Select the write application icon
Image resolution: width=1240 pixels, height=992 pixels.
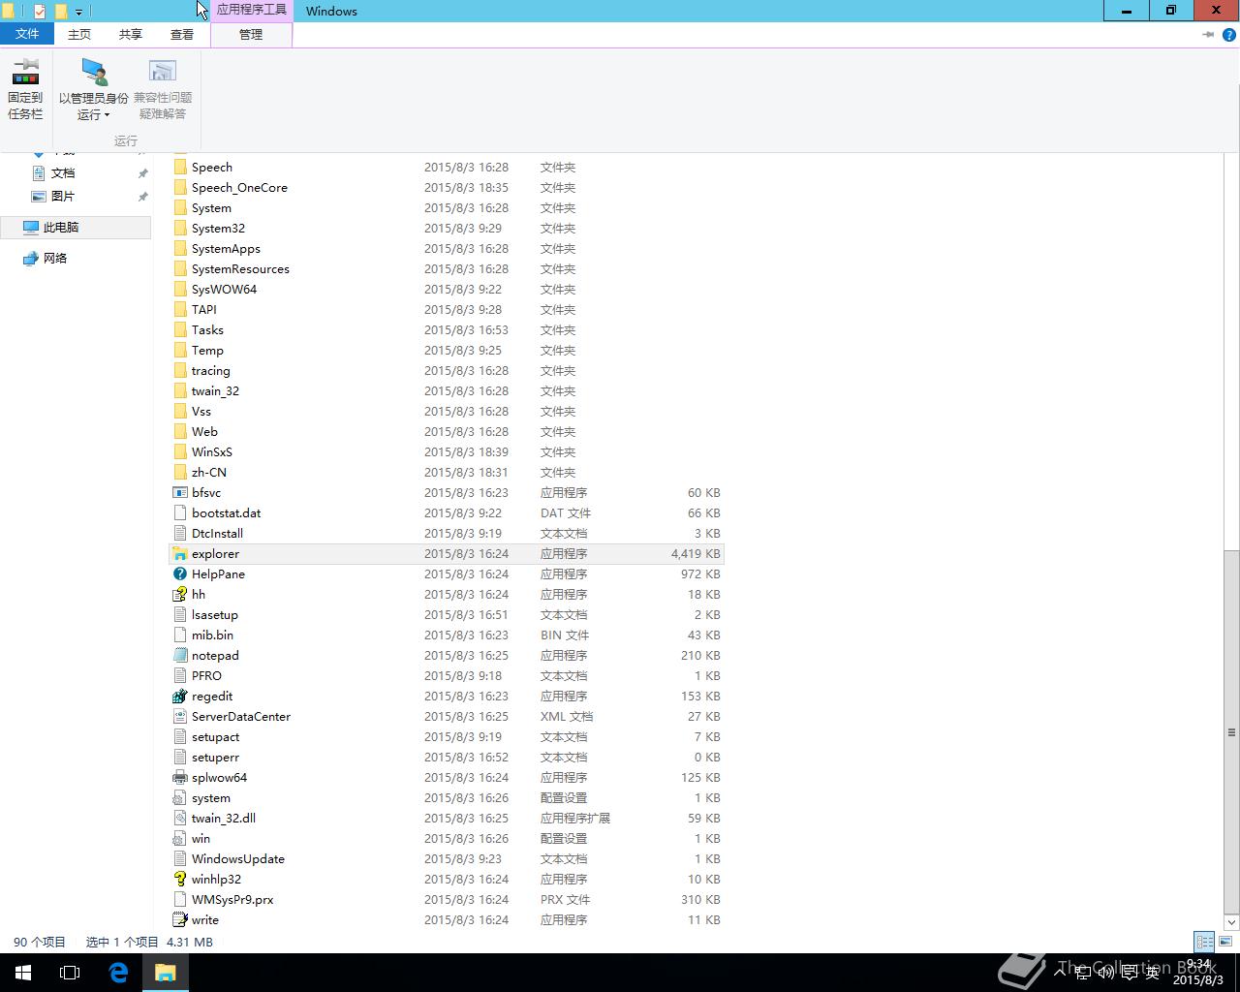179,919
